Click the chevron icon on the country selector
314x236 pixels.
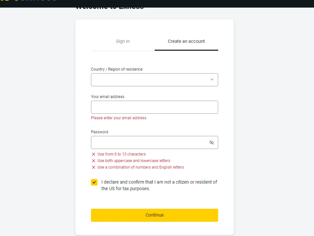(x=212, y=79)
